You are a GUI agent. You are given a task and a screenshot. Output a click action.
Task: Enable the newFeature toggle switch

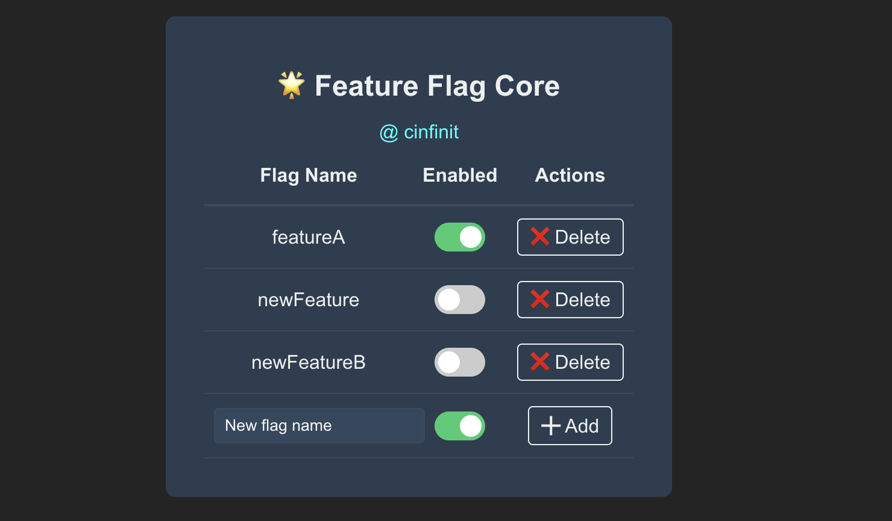pyautogui.click(x=460, y=300)
